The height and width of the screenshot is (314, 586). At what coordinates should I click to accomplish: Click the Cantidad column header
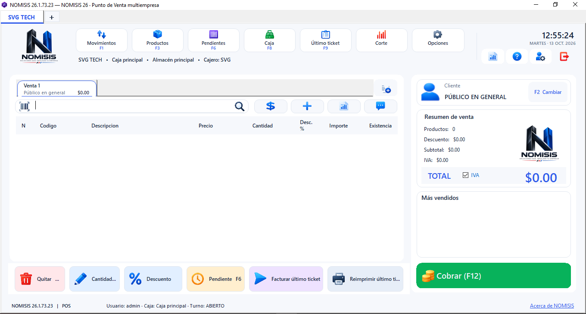click(x=262, y=126)
